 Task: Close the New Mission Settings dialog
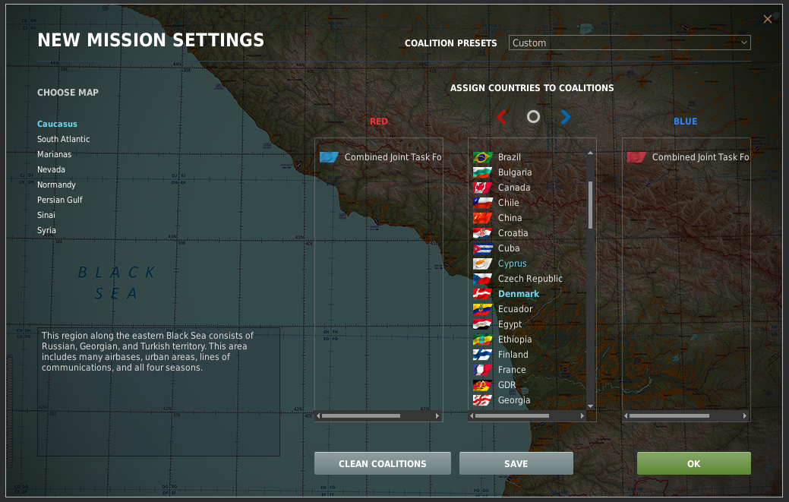pyautogui.click(x=768, y=19)
